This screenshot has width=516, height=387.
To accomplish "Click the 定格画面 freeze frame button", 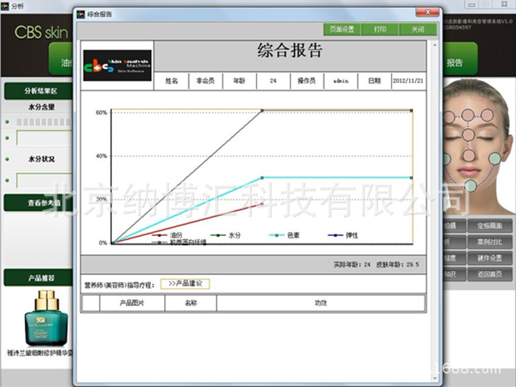I will (490, 226).
